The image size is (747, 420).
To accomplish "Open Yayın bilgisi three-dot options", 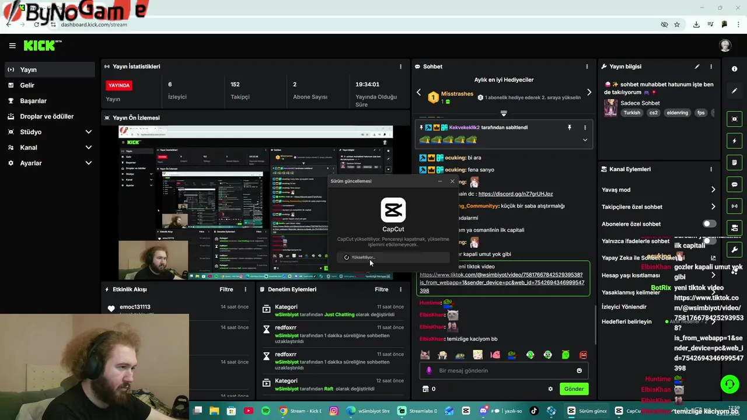I will pyautogui.click(x=711, y=66).
